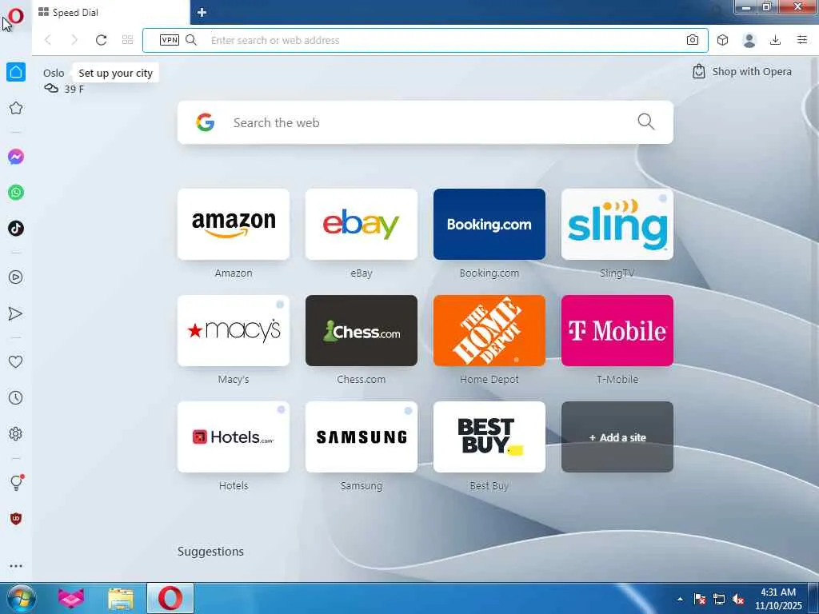Open Messenger in the sidebar

(x=16, y=157)
